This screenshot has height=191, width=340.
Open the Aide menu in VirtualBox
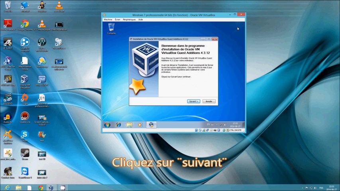(x=141, y=19)
